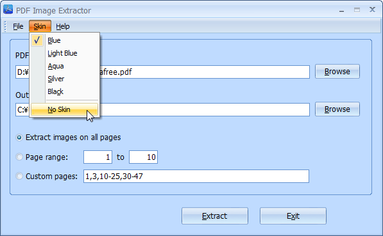Pick the Black skin
Viewport: 383px width, 236px height.
point(65,91)
